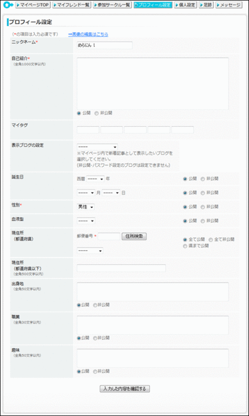Screen dimensions: 249x416
Task: Open the メッセージ tab
Action: [x=229, y=5]
